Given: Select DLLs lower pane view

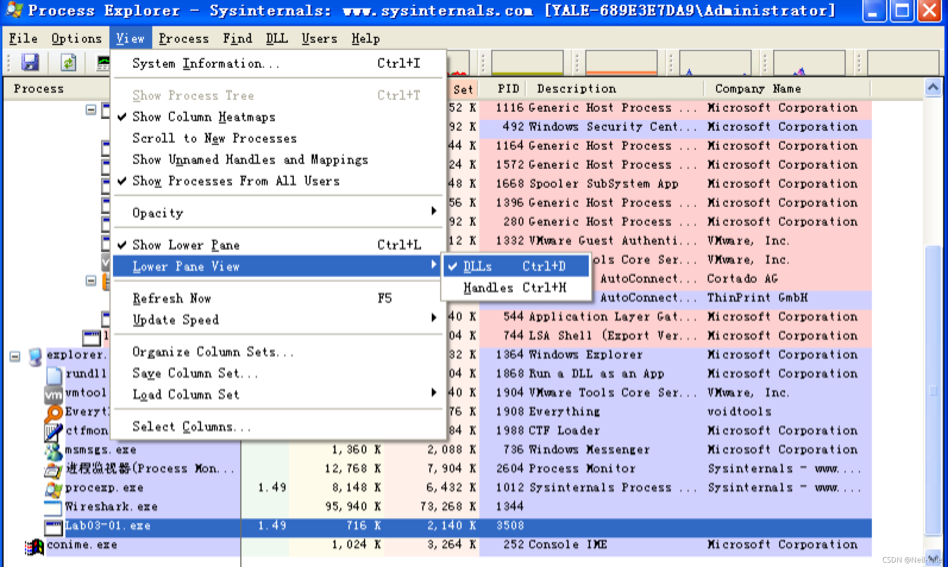Looking at the screenshot, I should coord(516,266).
